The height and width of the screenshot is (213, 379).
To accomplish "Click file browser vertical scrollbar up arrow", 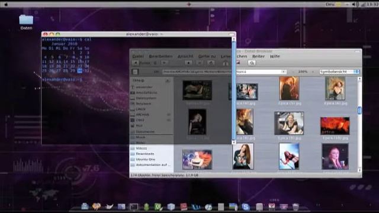I will pyautogui.click(x=359, y=79).
